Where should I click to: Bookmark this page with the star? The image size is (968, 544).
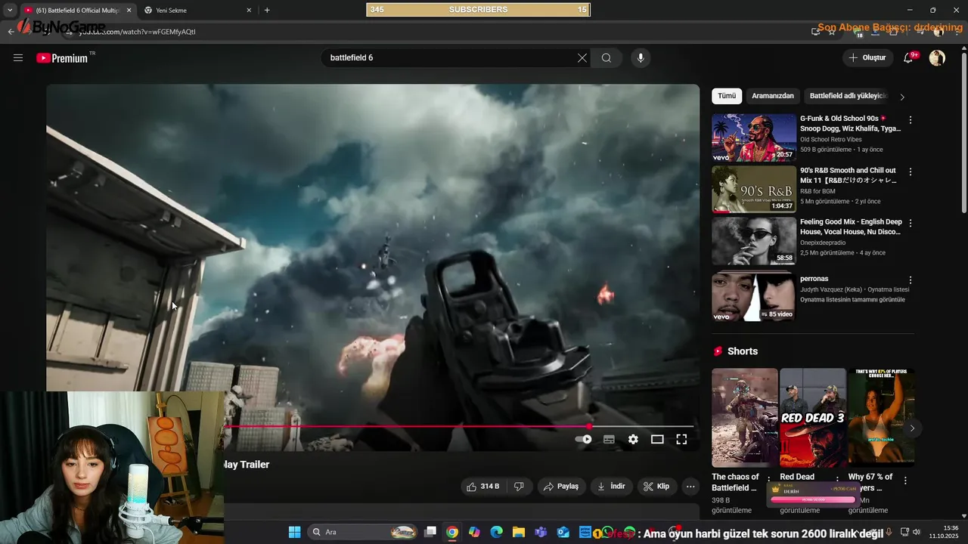pos(832,32)
